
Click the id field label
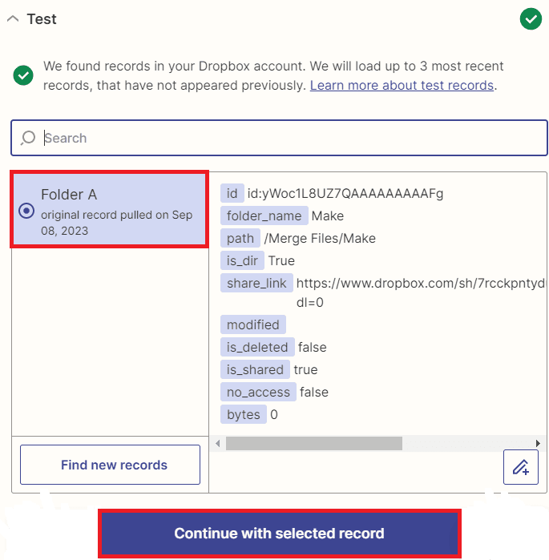[x=232, y=193]
